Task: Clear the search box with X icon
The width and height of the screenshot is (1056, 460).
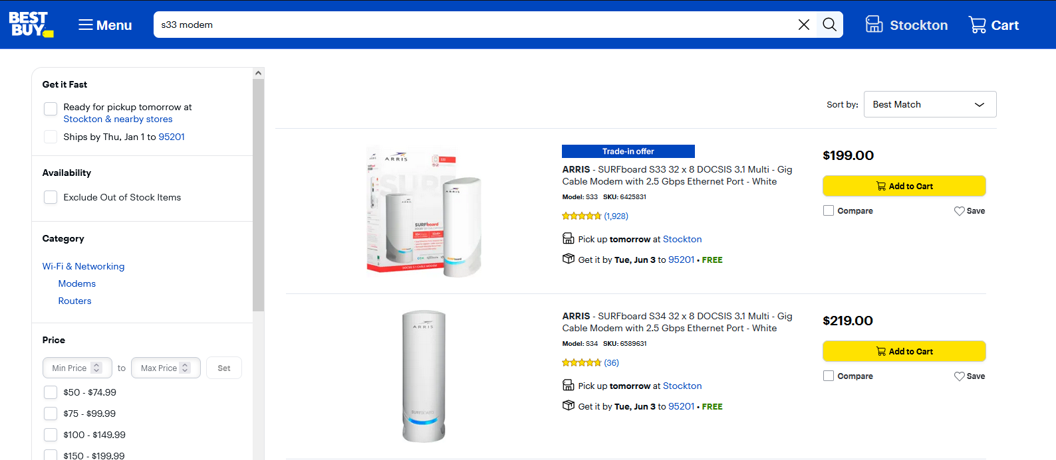Action: coord(803,25)
